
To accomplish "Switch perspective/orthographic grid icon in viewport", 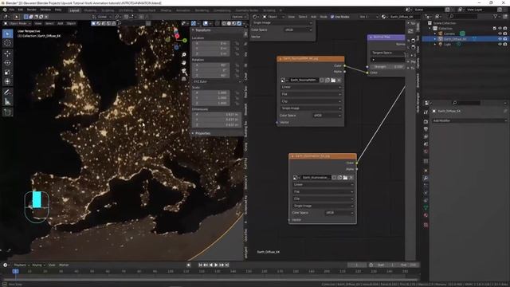I will [x=184, y=78].
